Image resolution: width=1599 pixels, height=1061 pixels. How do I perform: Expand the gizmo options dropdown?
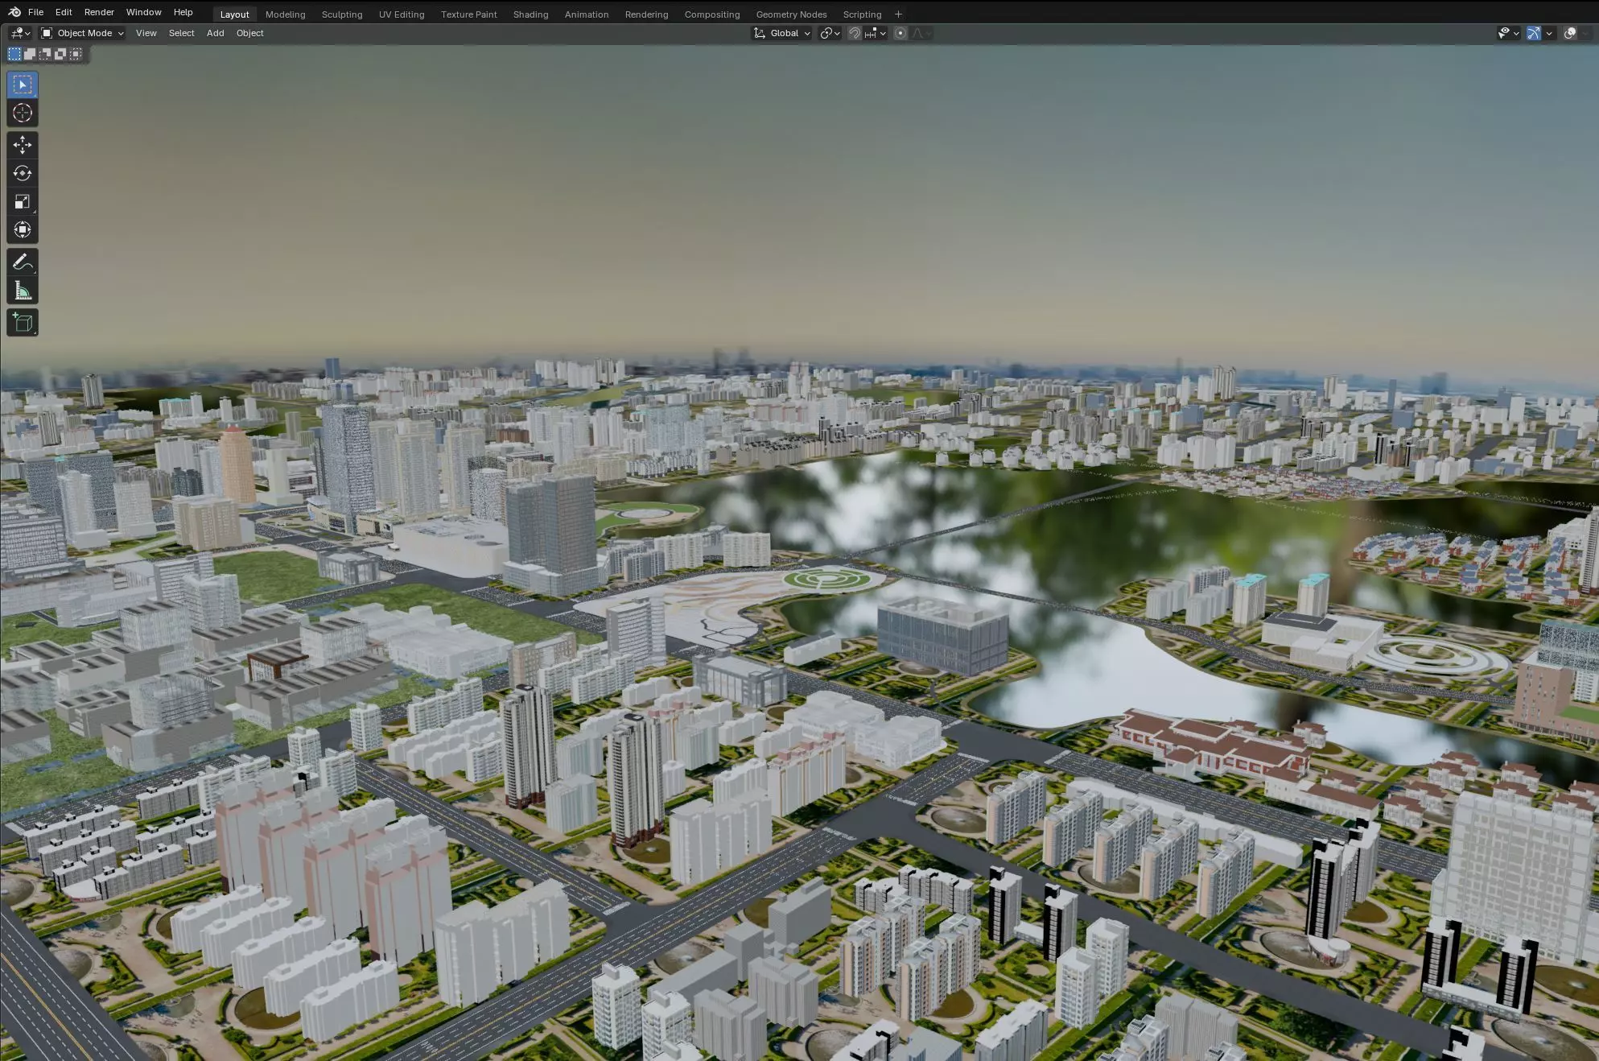coord(1549,33)
